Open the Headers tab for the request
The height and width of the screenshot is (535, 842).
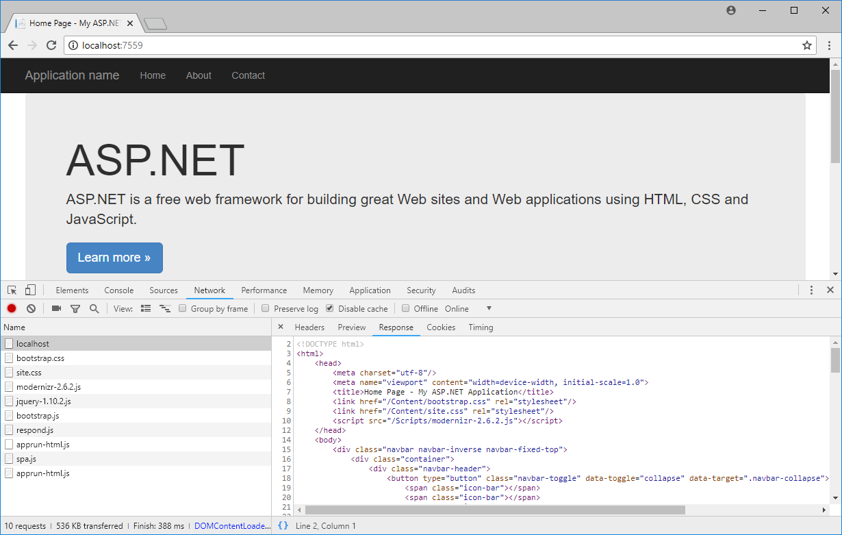(309, 327)
